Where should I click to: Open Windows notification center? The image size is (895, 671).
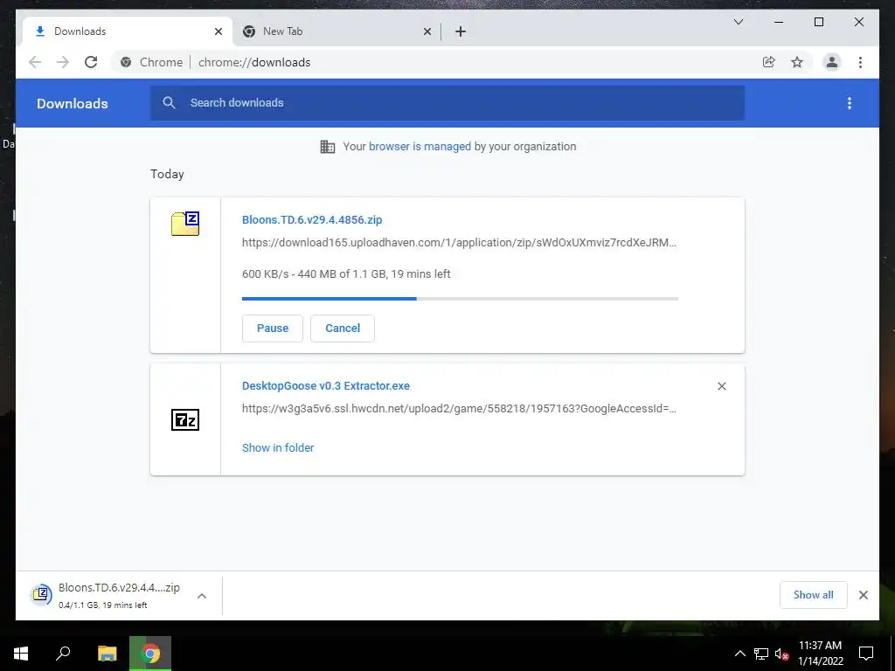866,654
